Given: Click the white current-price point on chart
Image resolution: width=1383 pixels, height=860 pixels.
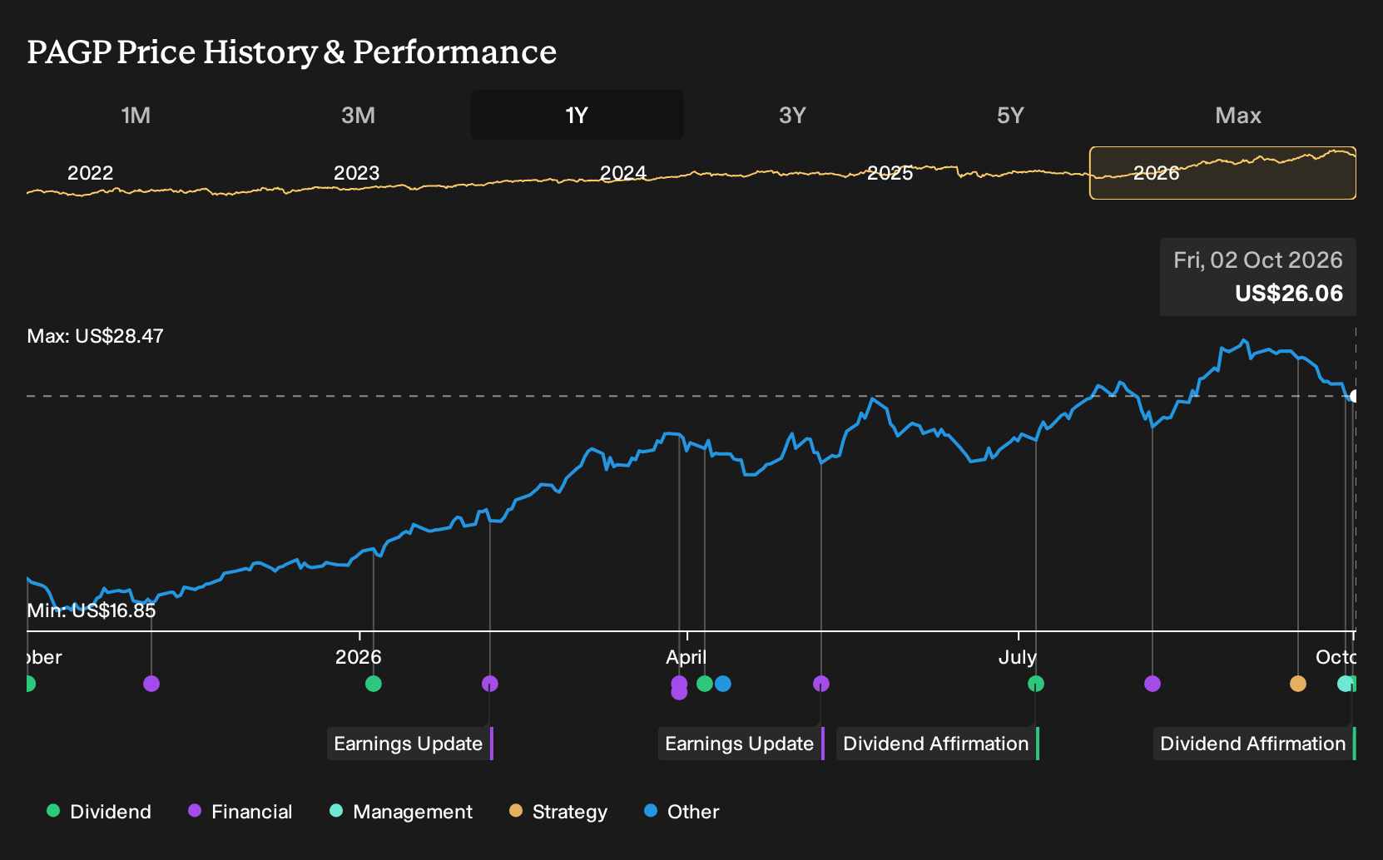Looking at the screenshot, I should [1354, 396].
